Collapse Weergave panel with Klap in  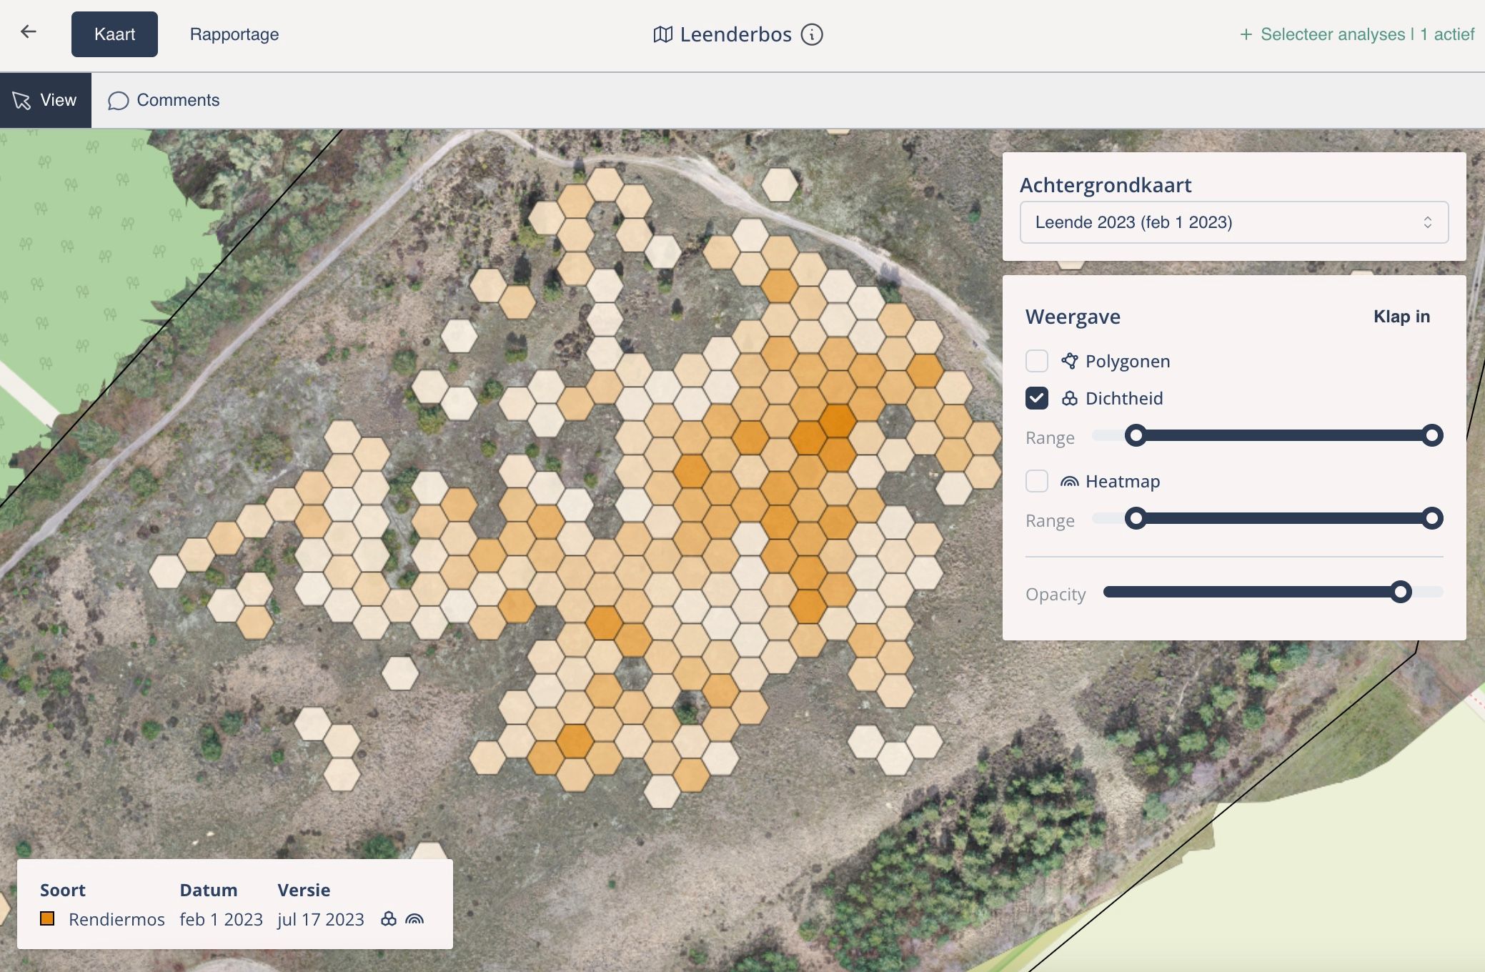(x=1401, y=317)
